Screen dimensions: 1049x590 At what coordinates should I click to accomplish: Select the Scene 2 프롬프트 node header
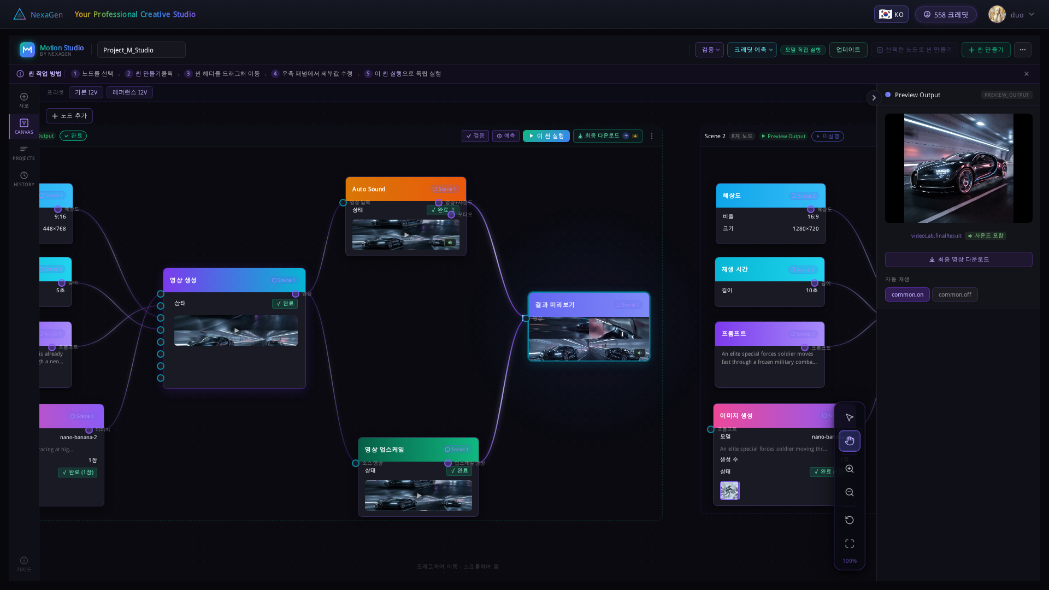coord(770,334)
